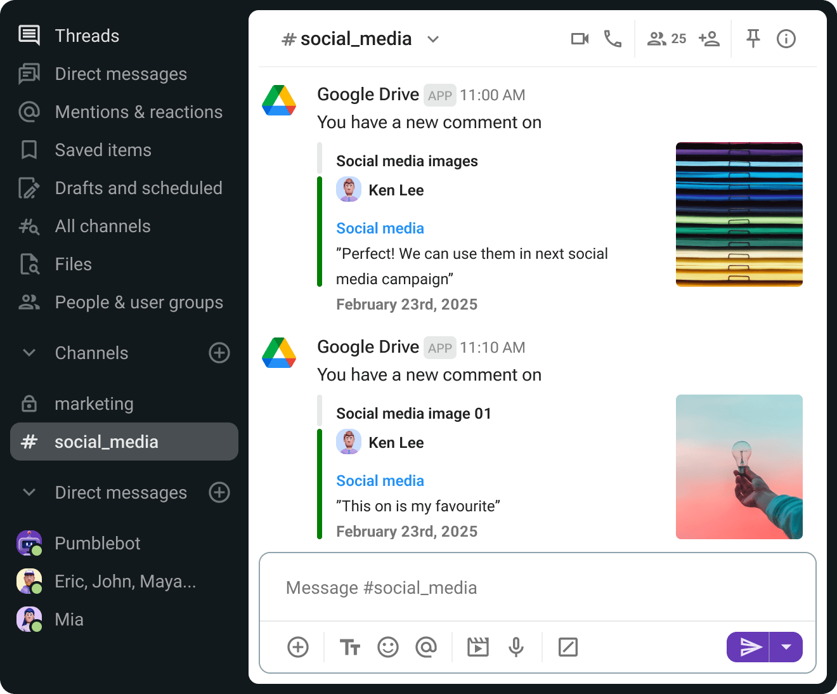Click the People & user groups icon
837x694 pixels.
29,302
